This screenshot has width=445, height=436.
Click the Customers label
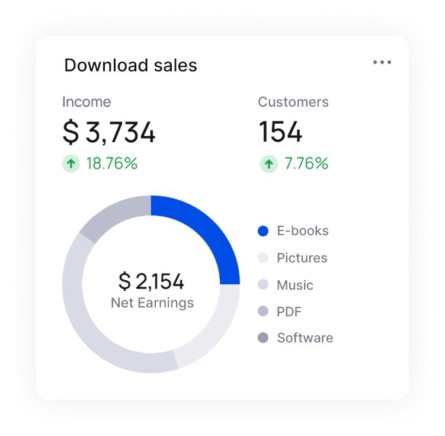click(x=293, y=102)
